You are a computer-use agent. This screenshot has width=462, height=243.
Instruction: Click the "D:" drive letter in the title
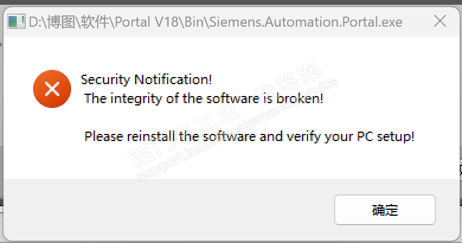pyautogui.click(x=35, y=22)
